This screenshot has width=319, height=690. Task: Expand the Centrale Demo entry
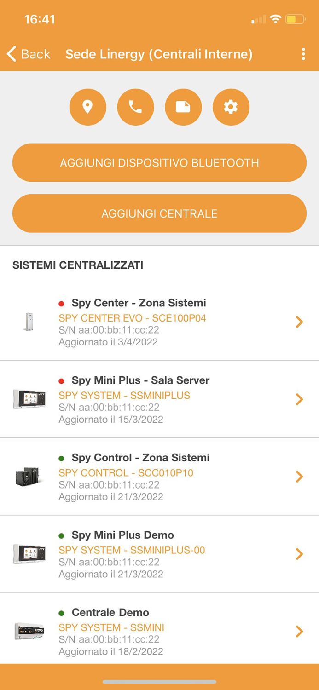[x=299, y=631]
